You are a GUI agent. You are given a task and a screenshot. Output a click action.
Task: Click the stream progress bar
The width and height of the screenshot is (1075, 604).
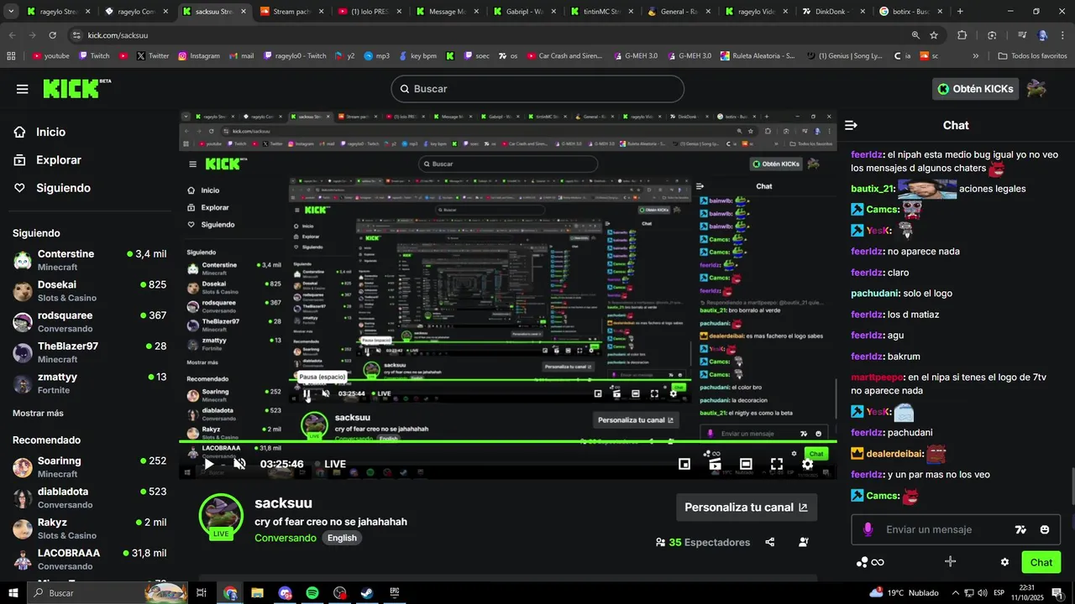[507, 441]
